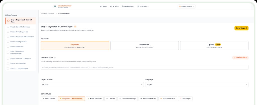257x105 pixels.
Task: Select the Comparison Blogs content type
Action: pos(127,99)
